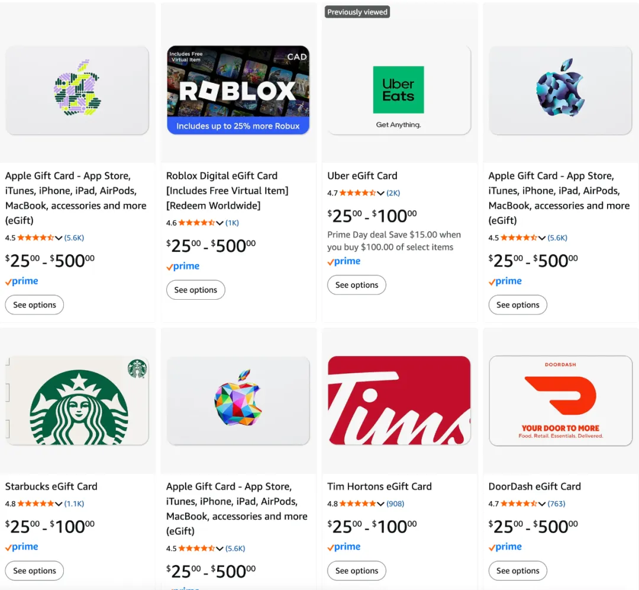639x590 pixels.
Task: Expand rating breakdown chevron for Uber eGift Card
Action: [380, 193]
